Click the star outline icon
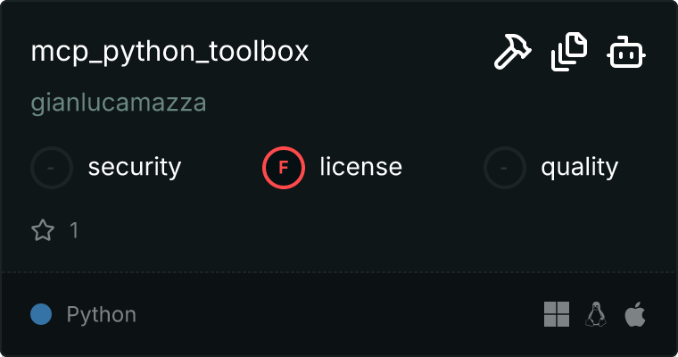This screenshot has width=678, height=357. tap(42, 230)
